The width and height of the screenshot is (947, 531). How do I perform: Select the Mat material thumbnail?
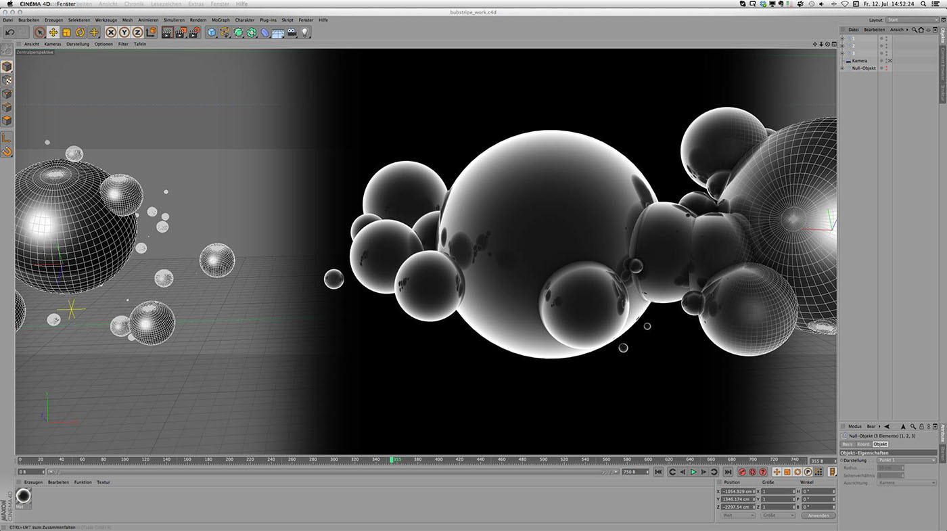click(x=24, y=497)
